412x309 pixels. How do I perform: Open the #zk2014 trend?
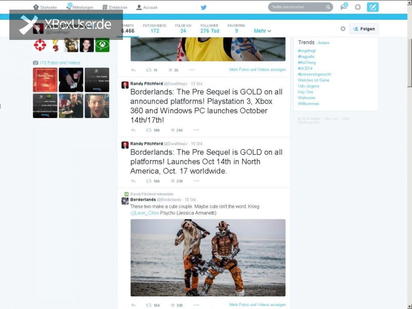305,68
